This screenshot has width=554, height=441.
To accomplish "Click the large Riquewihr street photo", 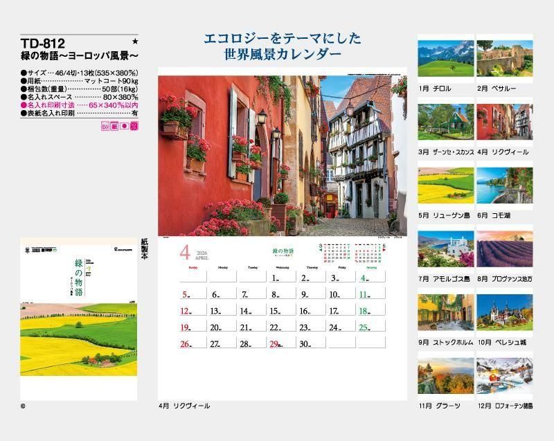I will point(283,156).
